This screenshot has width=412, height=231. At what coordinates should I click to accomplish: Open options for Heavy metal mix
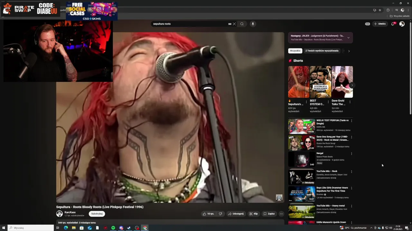point(351,206)
